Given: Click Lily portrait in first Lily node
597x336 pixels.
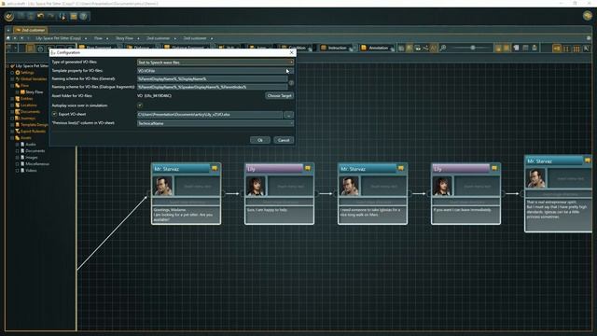Looking at the screenshot, I should pos(257,186).
